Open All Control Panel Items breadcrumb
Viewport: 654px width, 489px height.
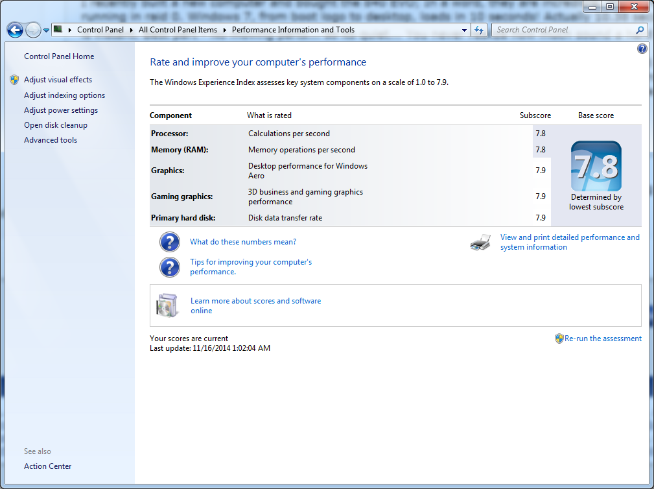click(x=178, y=30)
